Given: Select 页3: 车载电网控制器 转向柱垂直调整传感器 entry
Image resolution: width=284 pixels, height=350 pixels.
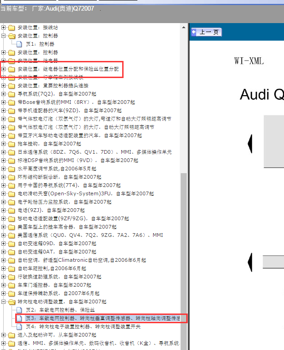Looking at the screenshot, I should coord(103,318).
